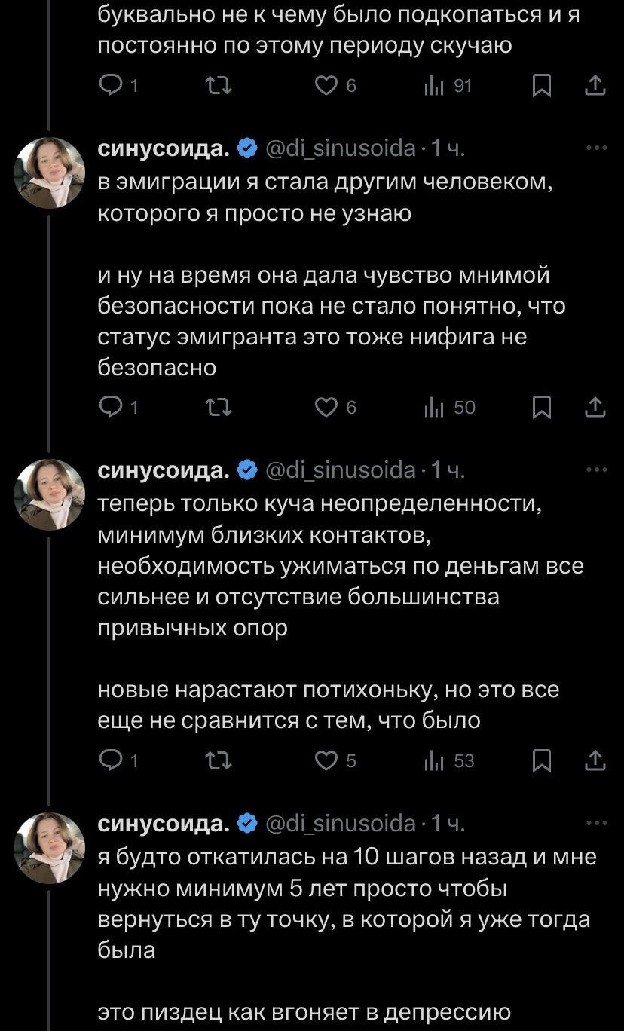Bookmark the tweet with 91 views
Viewport: 624px width, 1031px height.
pos(541,86)
